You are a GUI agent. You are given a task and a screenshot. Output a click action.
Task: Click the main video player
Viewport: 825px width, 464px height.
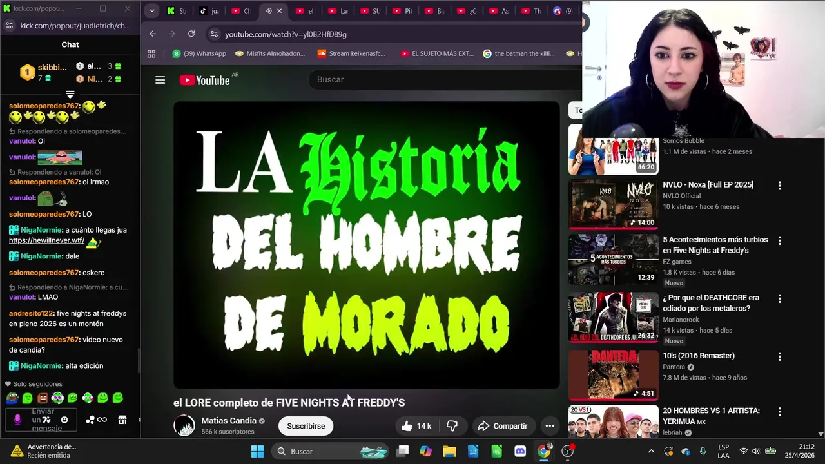coord(366,245)
